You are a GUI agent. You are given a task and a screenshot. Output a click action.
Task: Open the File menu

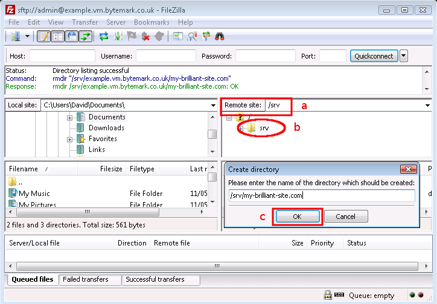click(x=14, y=22)
